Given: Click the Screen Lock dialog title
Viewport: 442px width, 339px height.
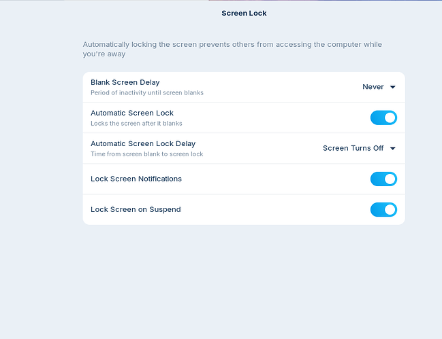Looking at the screenshot, I should (244, 13).
